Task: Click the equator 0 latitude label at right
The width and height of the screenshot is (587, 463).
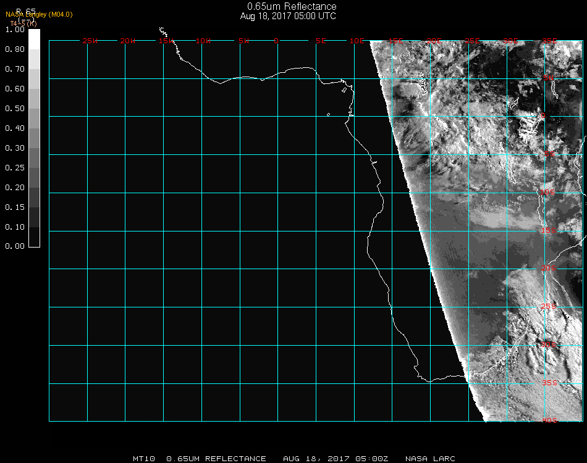Action: point(543,115)
